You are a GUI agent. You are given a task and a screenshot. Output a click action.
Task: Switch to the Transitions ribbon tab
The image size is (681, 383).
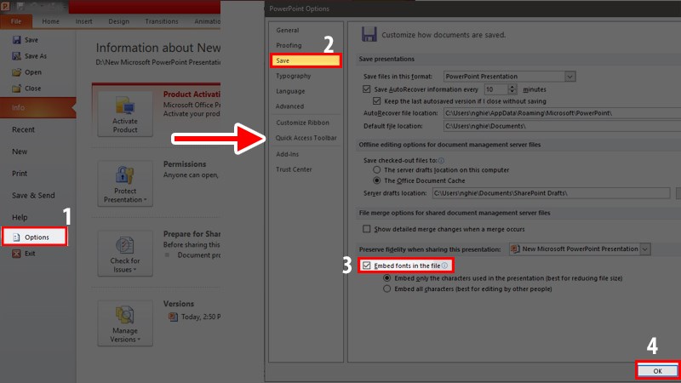(162, 21)
